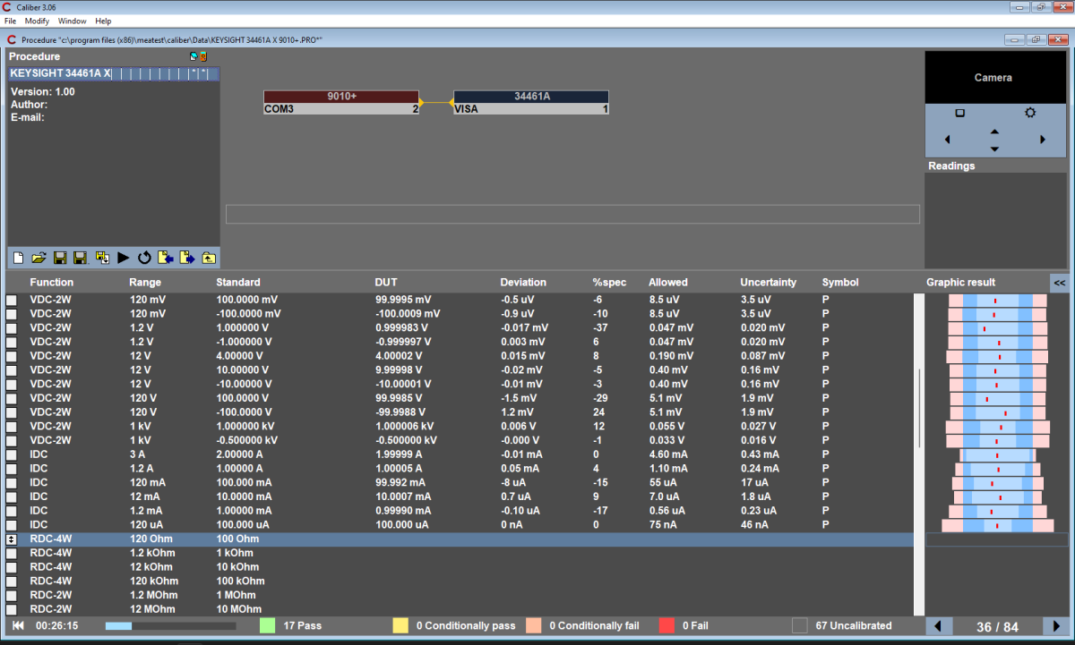Tick checkbox for RDC-2W 1 MOhm row

click(x=12, y=595)
